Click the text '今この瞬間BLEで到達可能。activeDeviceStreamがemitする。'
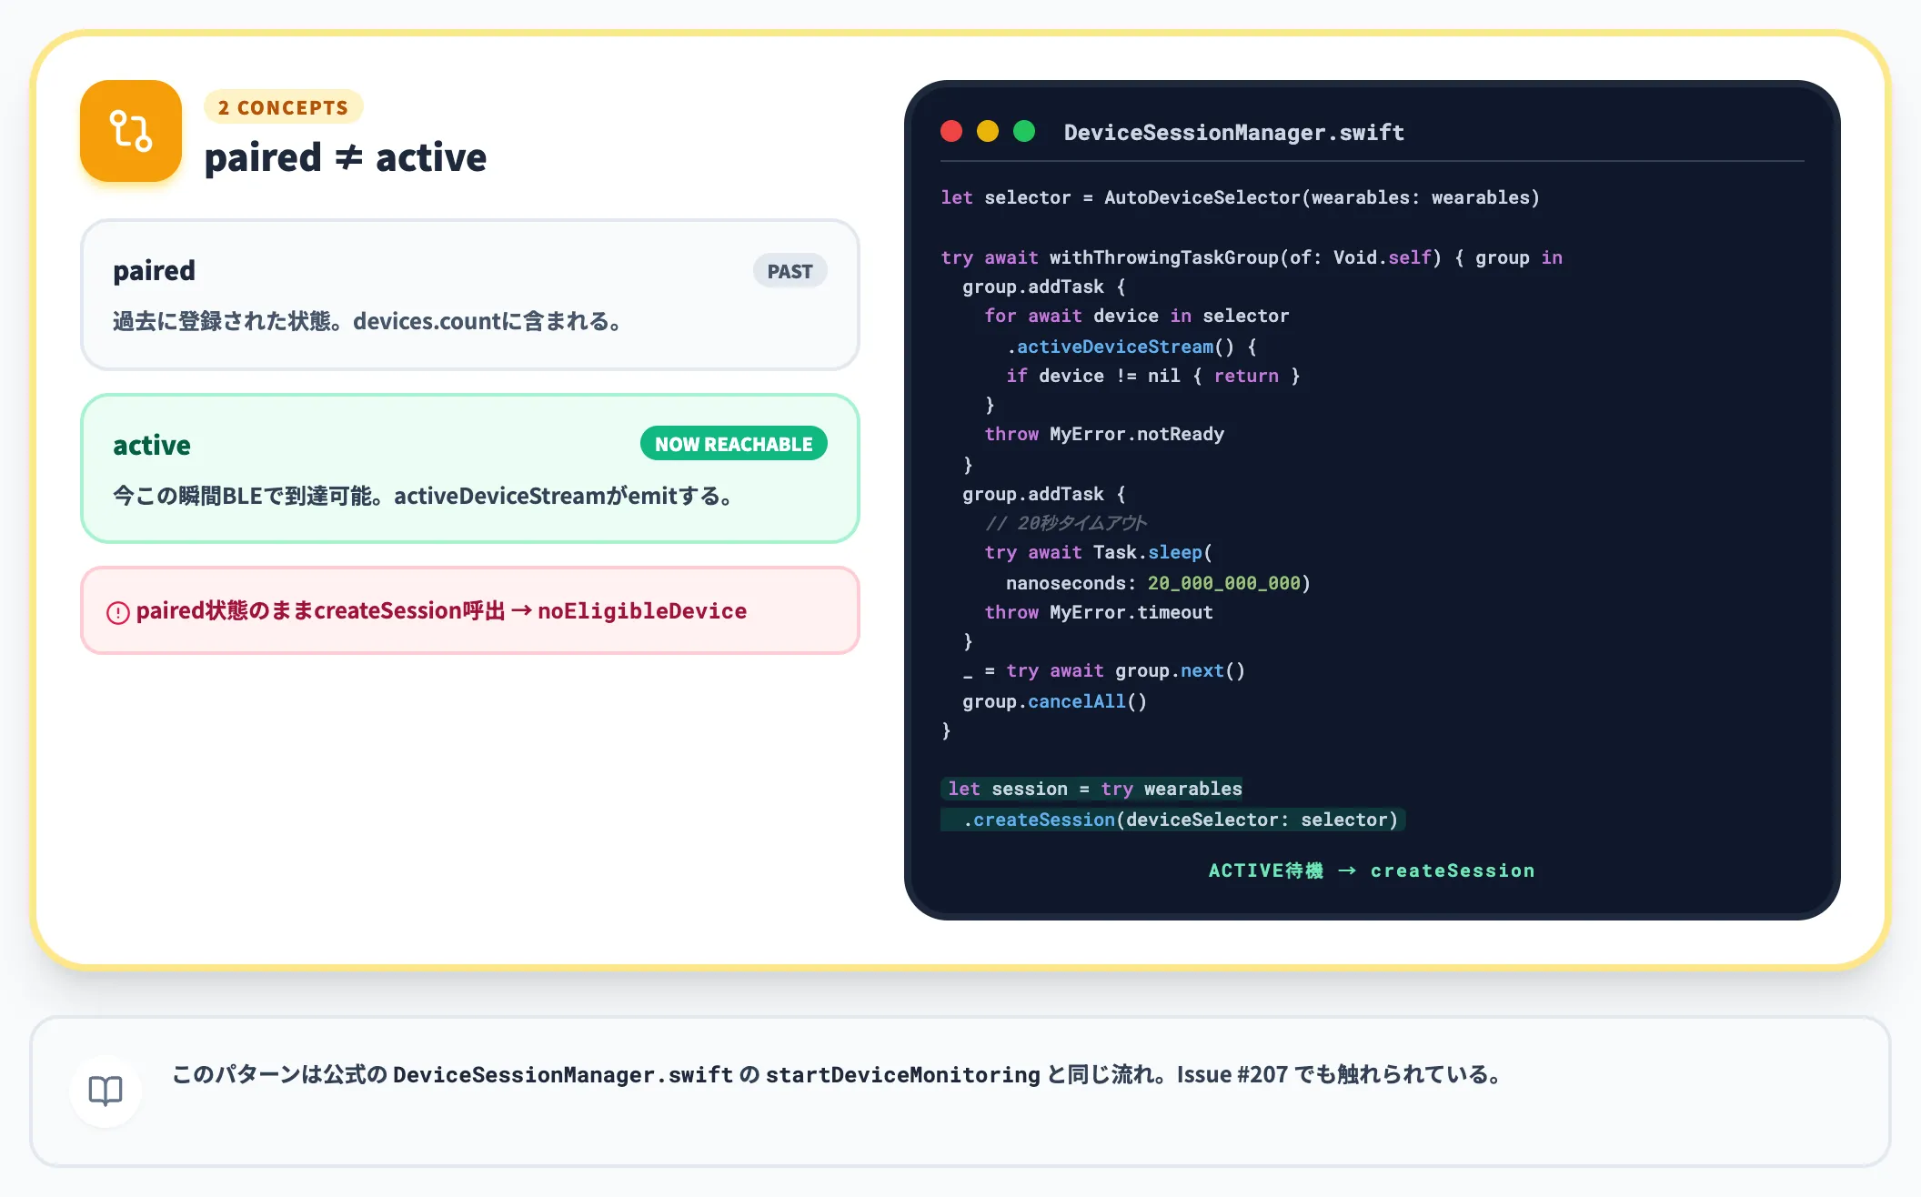 pyautogui.click(x=424, y=496)
